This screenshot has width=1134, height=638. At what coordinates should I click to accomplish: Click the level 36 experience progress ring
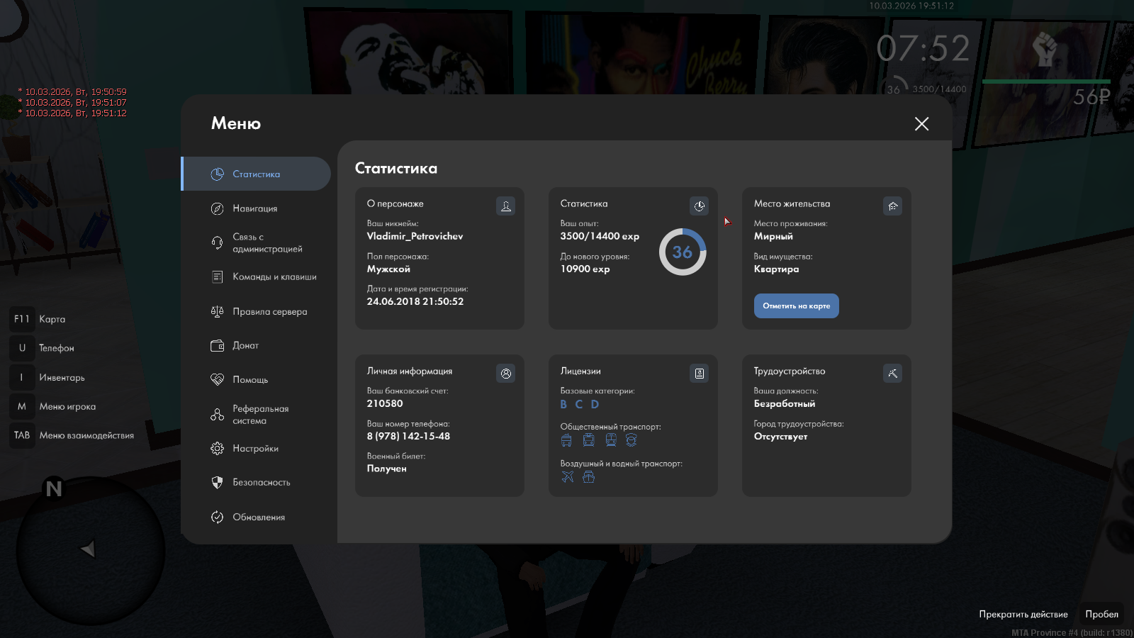[683, 252]
